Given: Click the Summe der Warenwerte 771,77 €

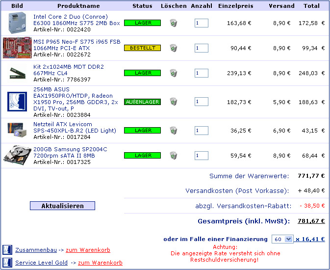Looking at the screenshot, I should [x=311, y=176].
